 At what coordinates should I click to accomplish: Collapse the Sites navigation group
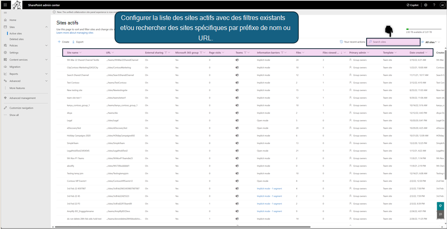click(x=46, y=27)
